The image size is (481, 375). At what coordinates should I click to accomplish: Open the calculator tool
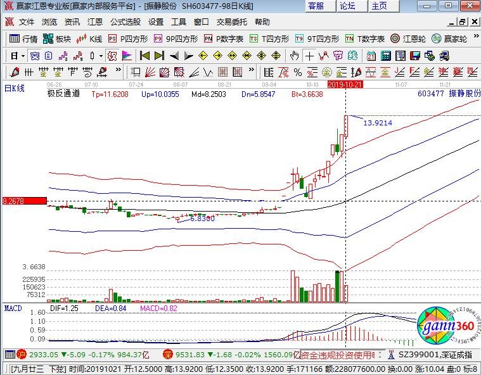tap(385, 56)
